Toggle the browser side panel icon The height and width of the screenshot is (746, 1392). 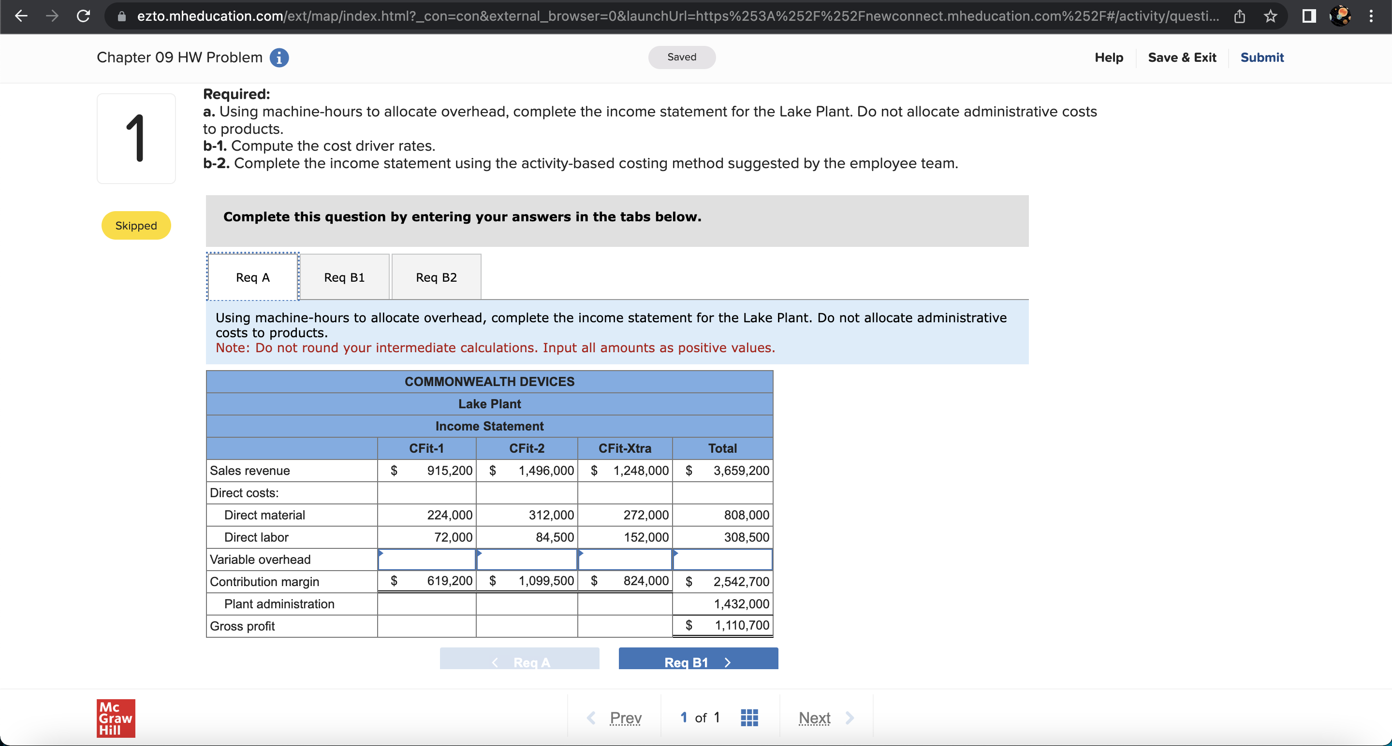pyautogui.click(x=1309, y=16)
